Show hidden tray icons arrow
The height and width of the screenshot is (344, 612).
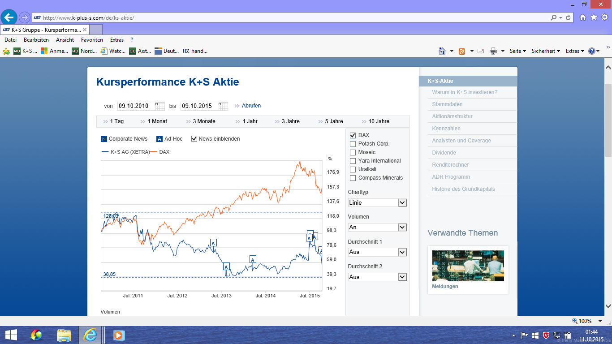(x=514, y=335)
